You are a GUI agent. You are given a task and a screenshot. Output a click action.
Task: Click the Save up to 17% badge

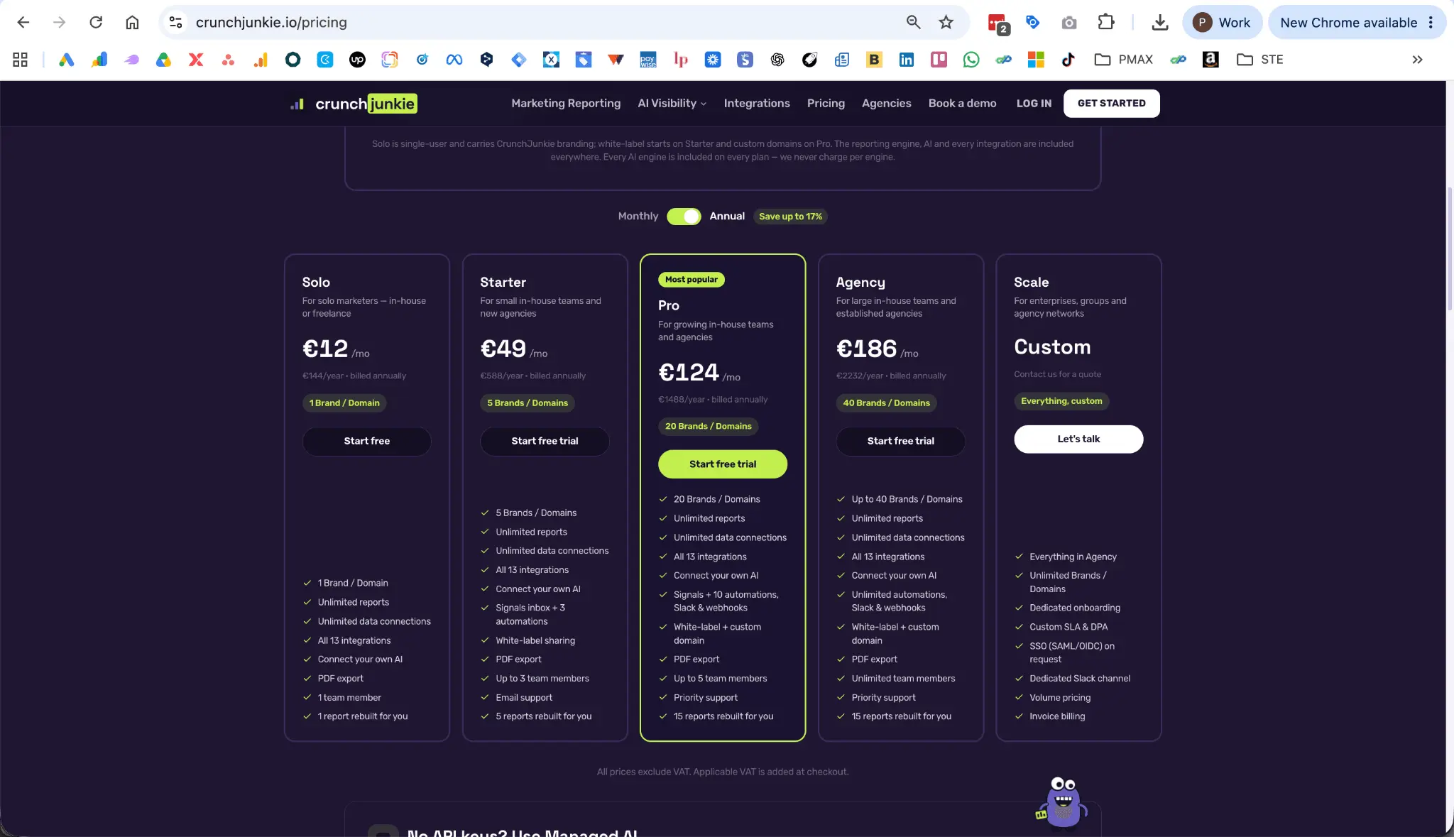click(790, 217)
